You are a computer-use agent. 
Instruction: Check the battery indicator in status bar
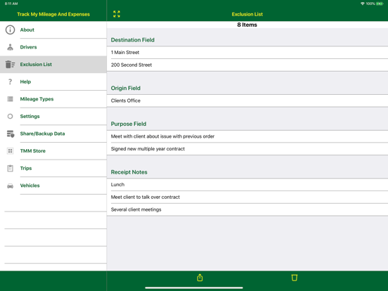[380, 4]
